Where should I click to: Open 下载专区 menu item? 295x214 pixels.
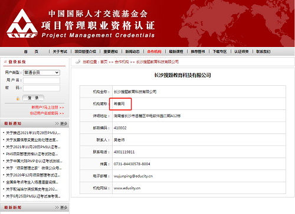pyautogui.click(x=219, y=52)
